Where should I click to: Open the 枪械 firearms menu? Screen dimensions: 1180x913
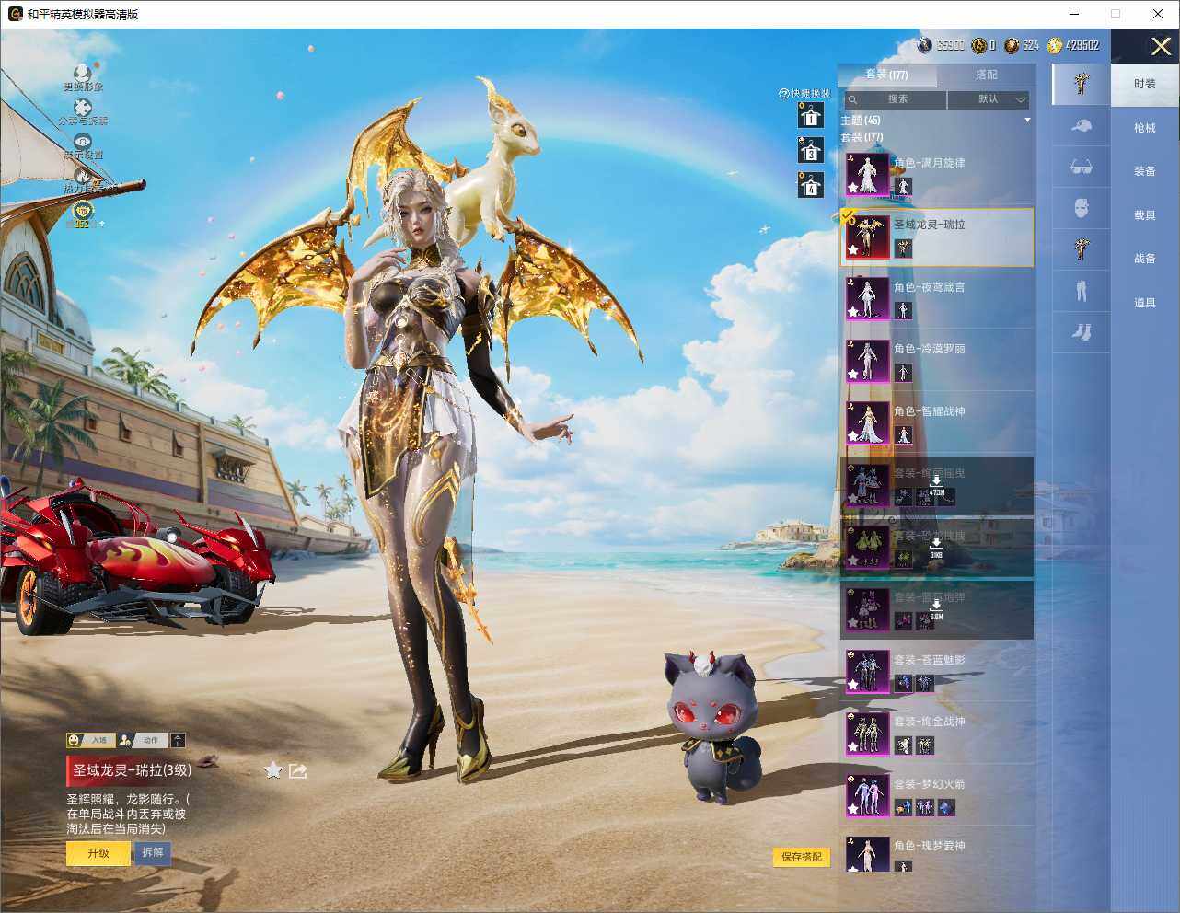(1145, 128)
